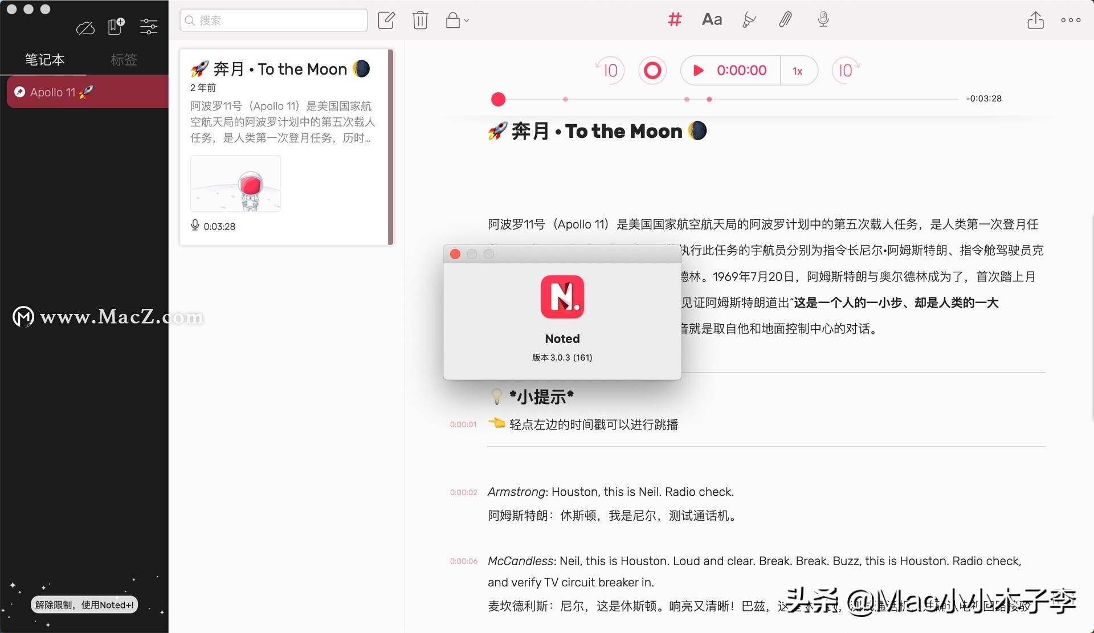The image size is (1094, 633).
Task: Create a new note
Action: point(386,21)
